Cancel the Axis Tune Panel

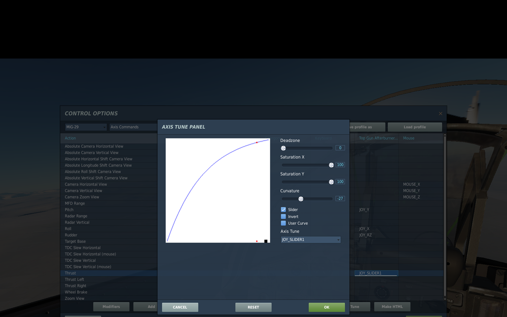coord(180,307)
